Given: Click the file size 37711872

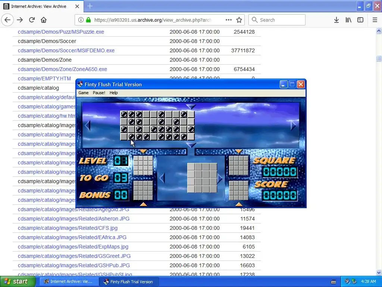Looking at the screenshot, I should pos(243,50).
